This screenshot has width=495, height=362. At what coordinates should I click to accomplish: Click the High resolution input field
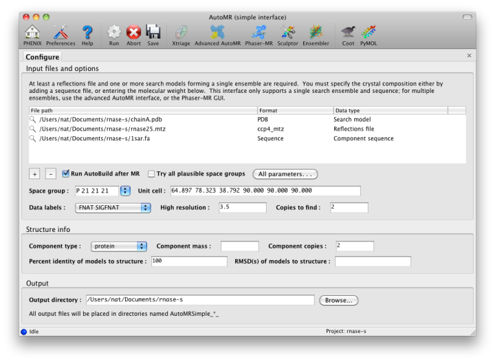point(242,207)
